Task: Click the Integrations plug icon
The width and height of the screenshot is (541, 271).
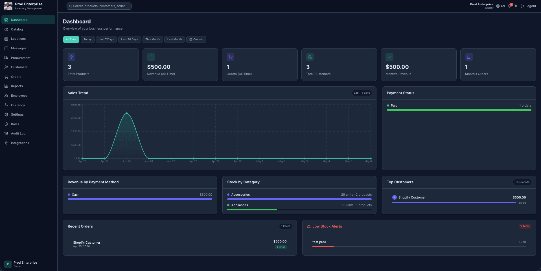Action: click(x=6, y=143)
